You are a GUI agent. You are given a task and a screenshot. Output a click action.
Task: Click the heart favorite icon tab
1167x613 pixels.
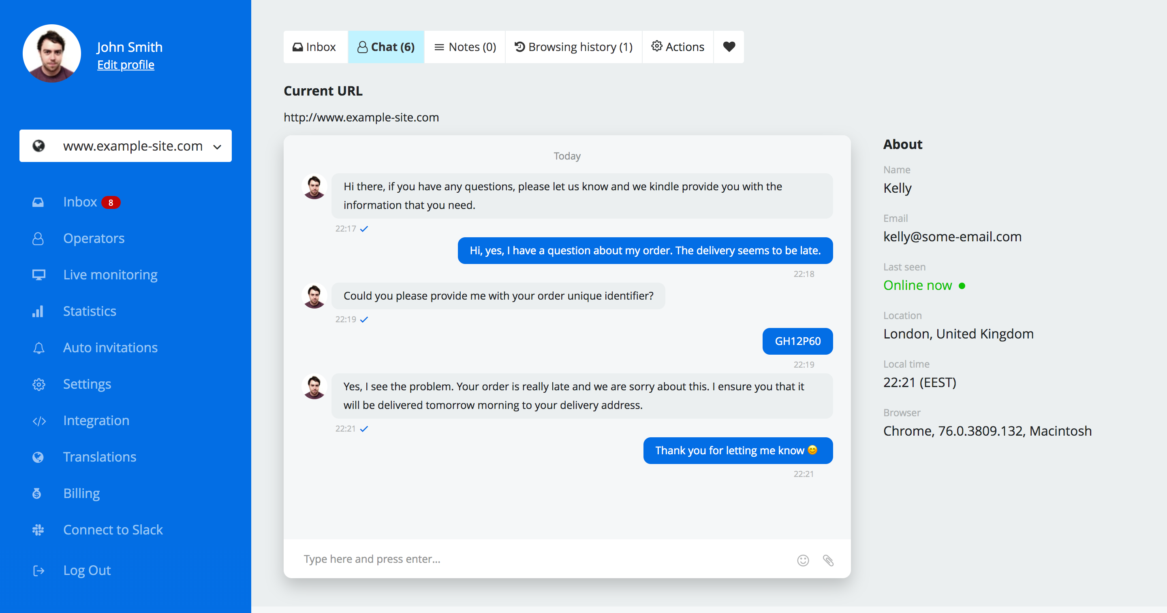[729, 47]
